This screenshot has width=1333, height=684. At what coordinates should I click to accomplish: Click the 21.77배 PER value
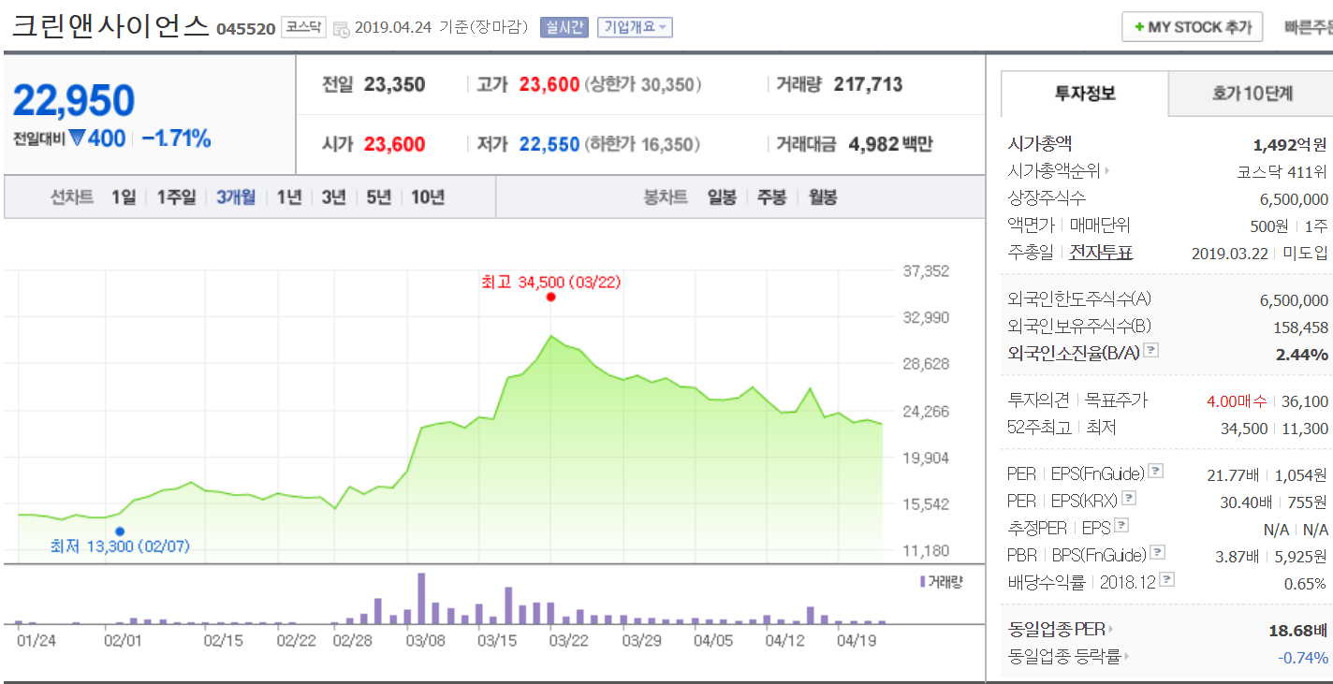coord(1233,474)
